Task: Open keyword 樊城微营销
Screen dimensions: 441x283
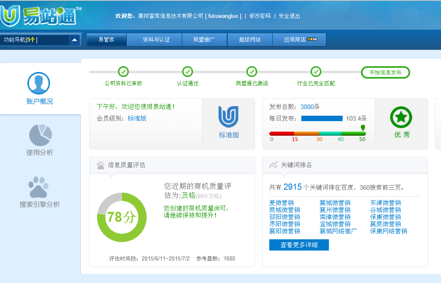Action: 284,210
